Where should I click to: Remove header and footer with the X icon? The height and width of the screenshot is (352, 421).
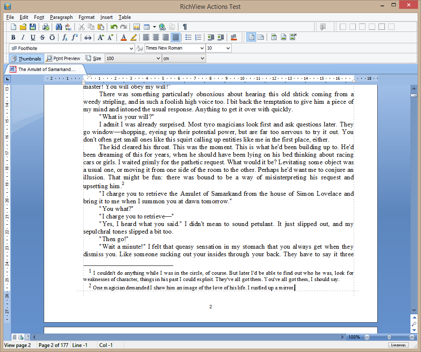(x=293, y=37)
